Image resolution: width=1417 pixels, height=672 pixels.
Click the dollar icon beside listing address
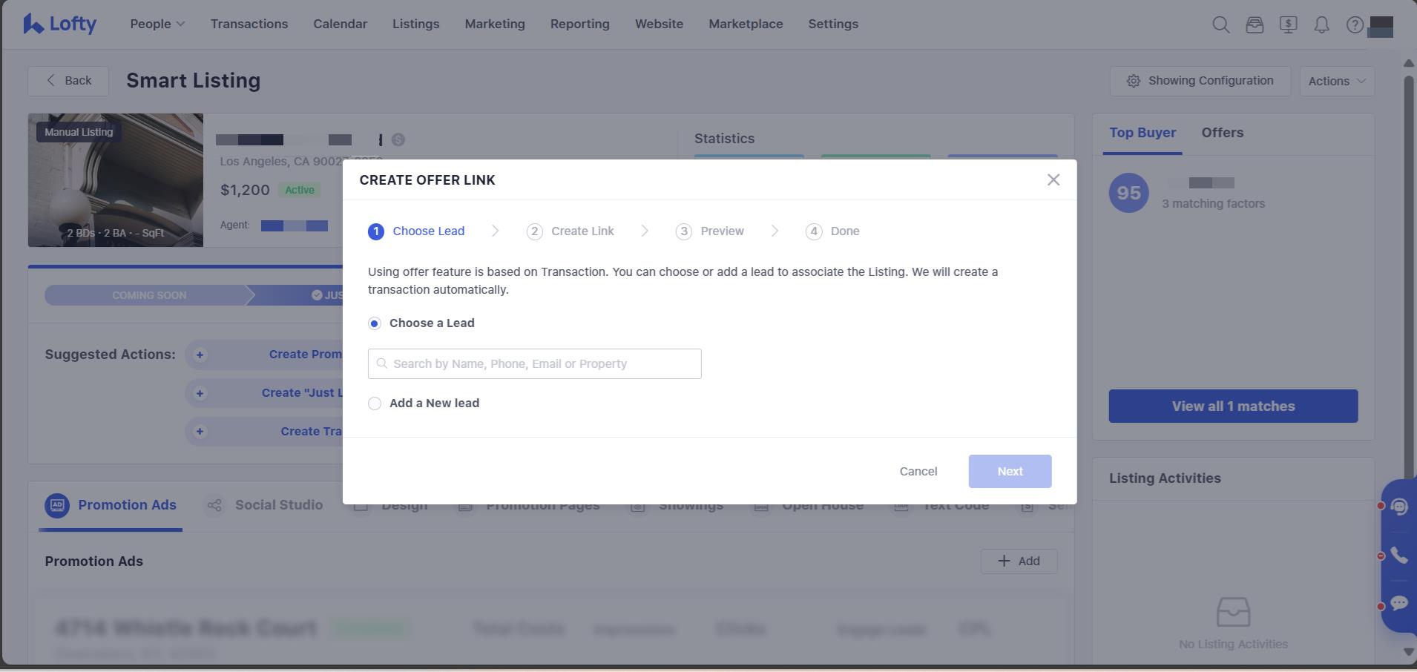[x=398, y=139]
